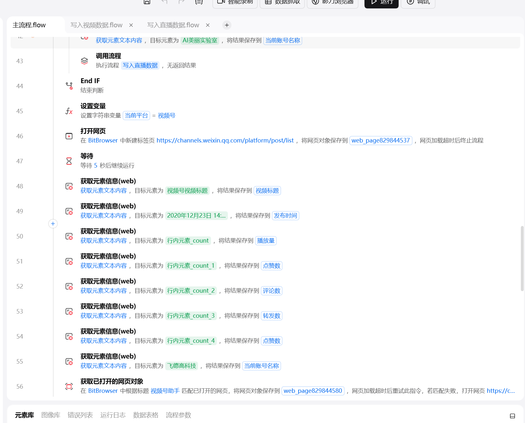Click the redo arrow icon
Viewport: 525px width, 423px height.
point(181,2)
